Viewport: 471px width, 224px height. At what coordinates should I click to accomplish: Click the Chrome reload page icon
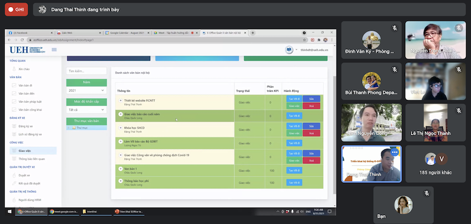pos(22,39)
